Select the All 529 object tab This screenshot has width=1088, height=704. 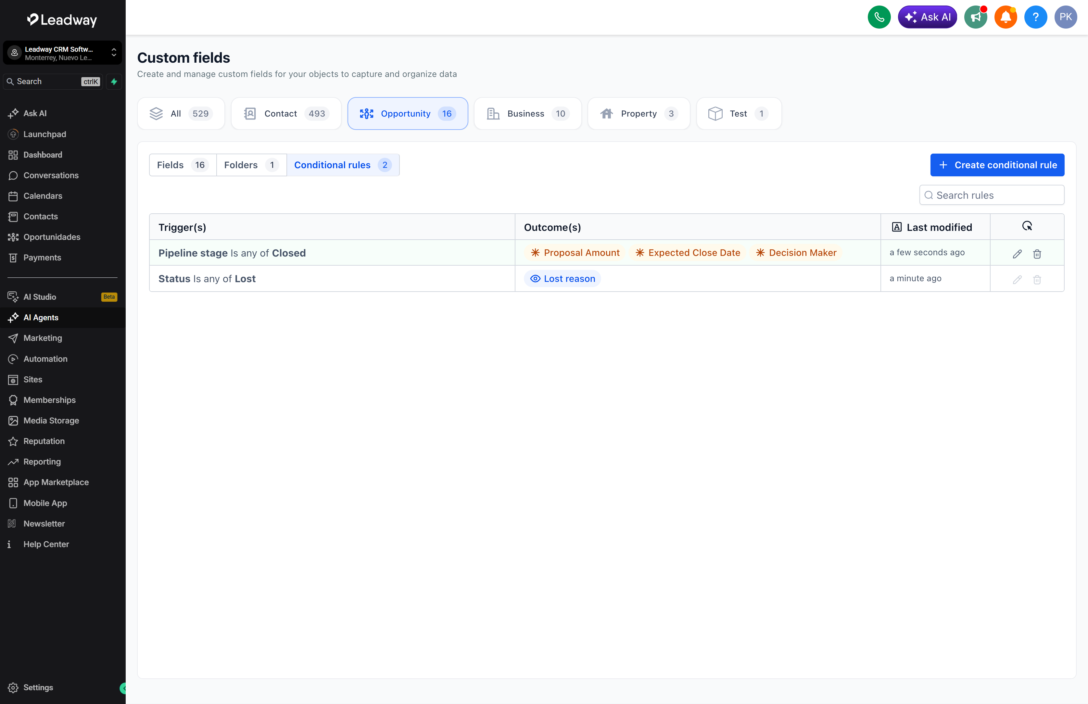click(181, 113)
